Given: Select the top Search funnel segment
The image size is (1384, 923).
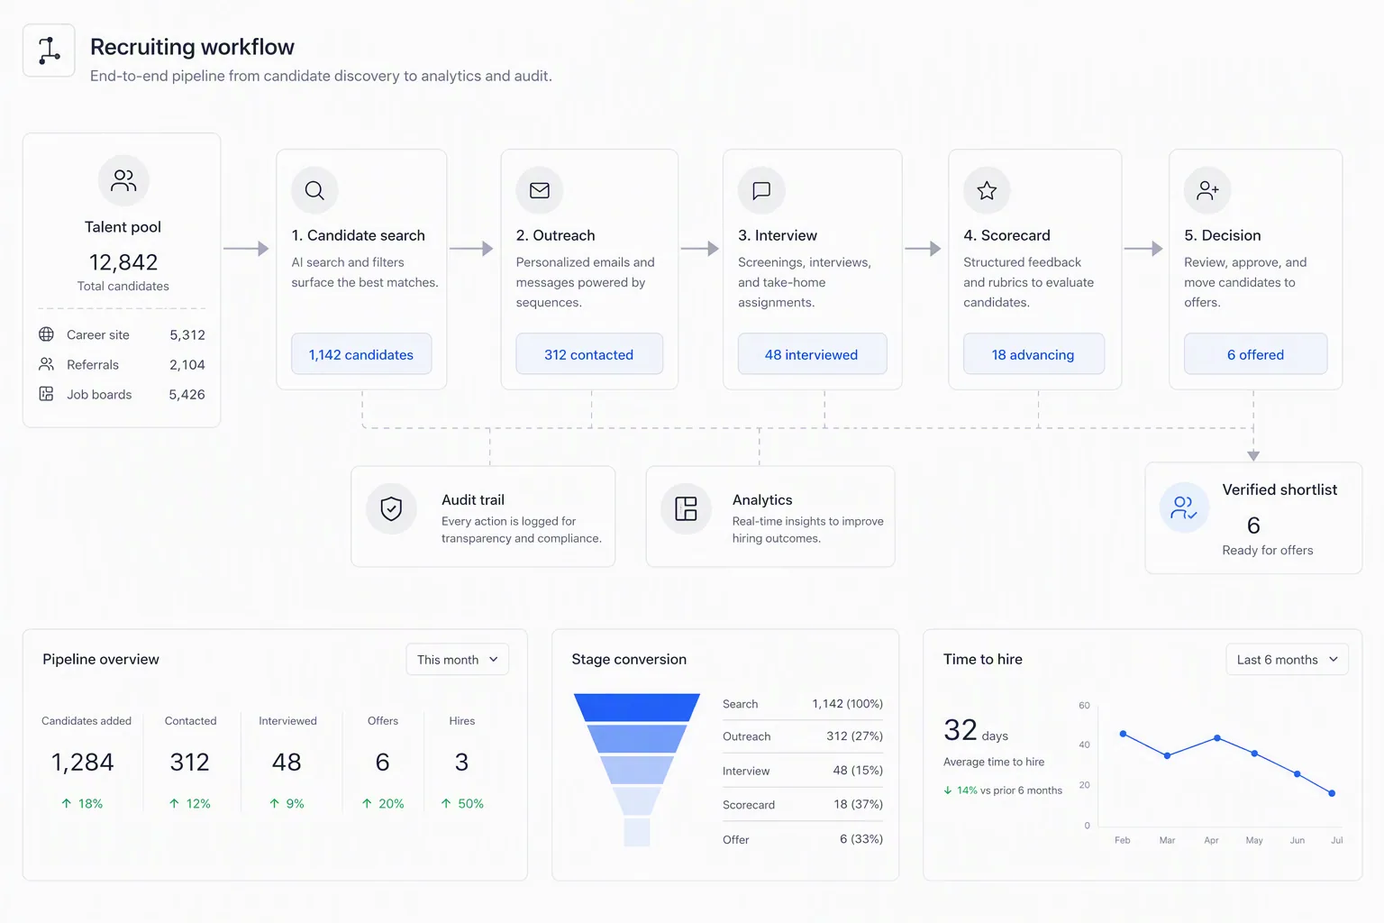Looking at the screenshot, I should click(x=637, y=708).
